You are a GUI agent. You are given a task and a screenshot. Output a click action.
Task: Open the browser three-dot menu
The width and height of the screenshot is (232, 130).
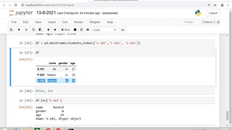pos(228,5)
